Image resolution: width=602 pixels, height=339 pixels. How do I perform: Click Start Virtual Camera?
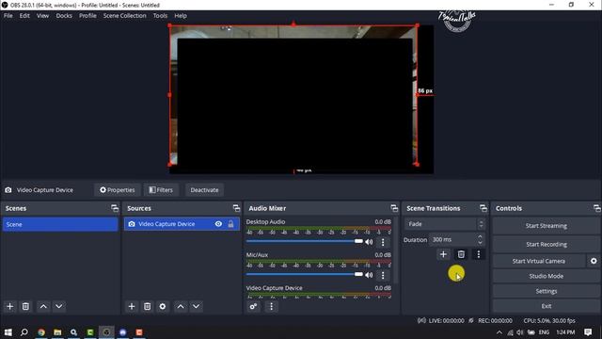tap(539, 261)
